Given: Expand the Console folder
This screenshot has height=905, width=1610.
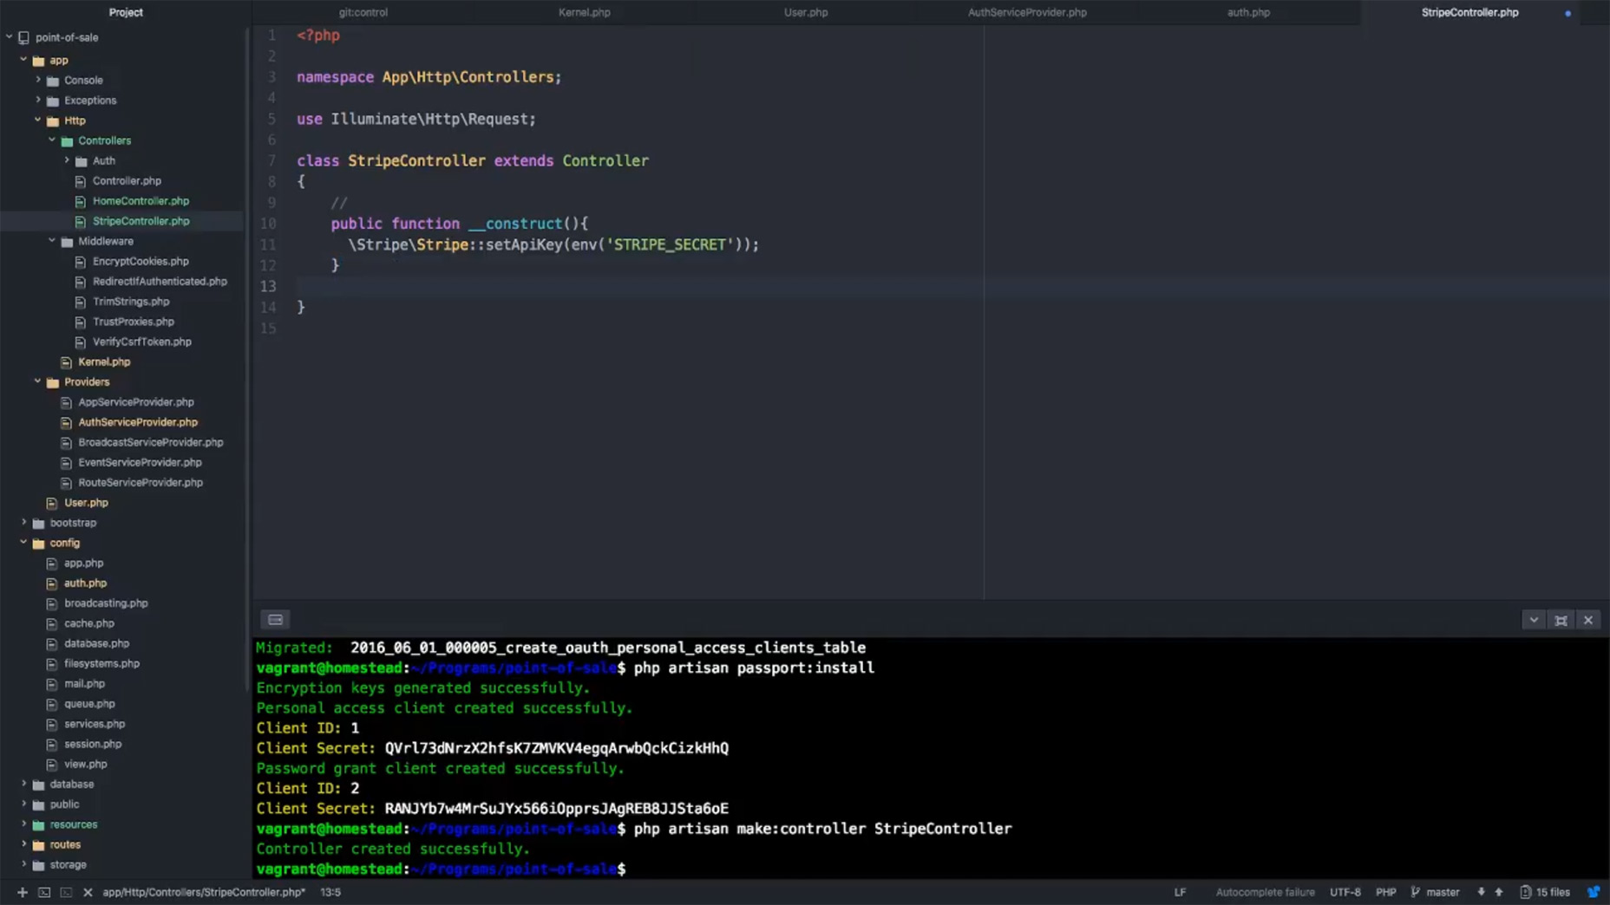Looking at the screenshot, I should (38, 80).
